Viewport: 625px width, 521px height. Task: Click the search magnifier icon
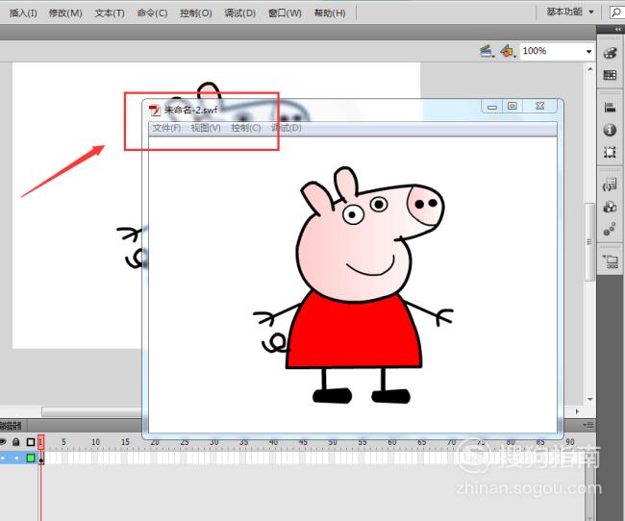point(616,12)
